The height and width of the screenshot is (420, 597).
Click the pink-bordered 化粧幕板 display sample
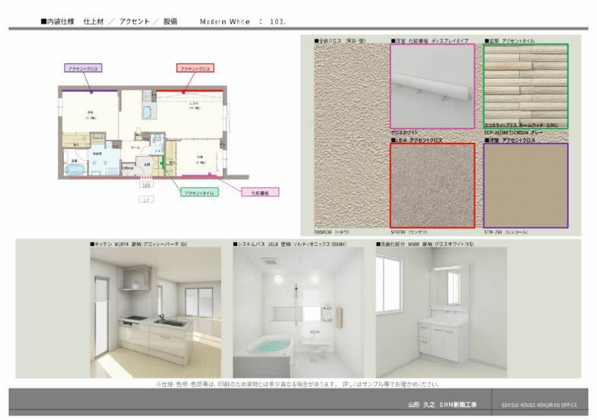(432, 85)
